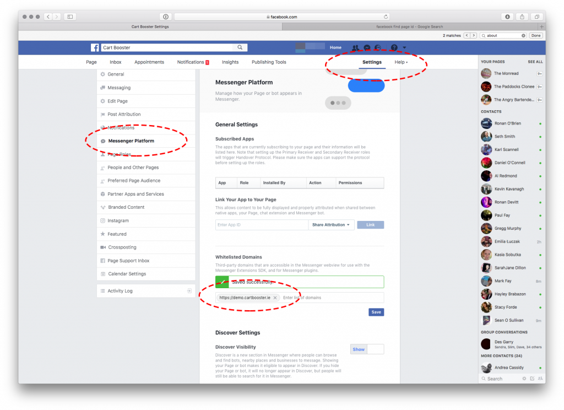The height and width of the screenshot is (410, 564).
Task: Toggle Safari's sidebar button
Action: tap(70, 17)
